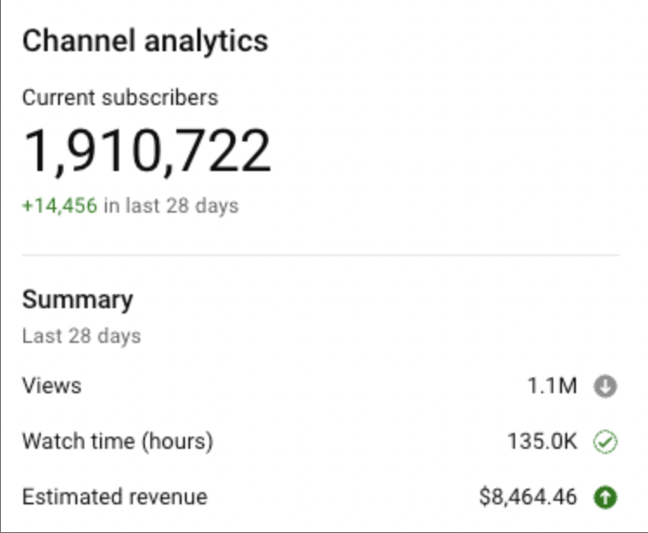648x533 pixels.
Task: Select the 1,910,722 subscriber count
Action: point(147,151)
